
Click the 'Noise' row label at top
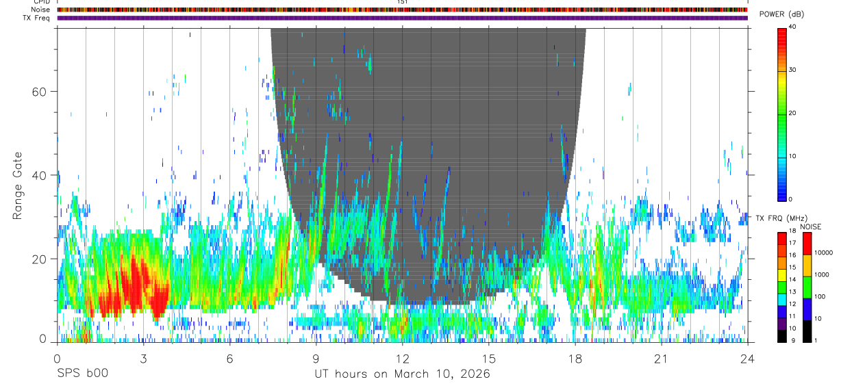(41, 10)
